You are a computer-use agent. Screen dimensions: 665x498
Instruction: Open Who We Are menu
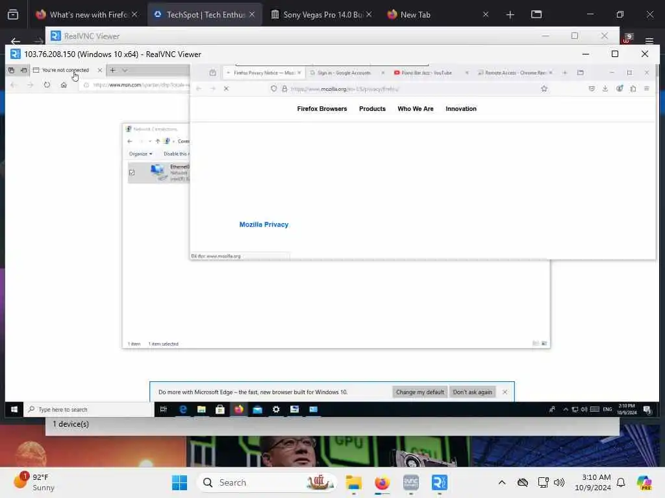point(416,109)
